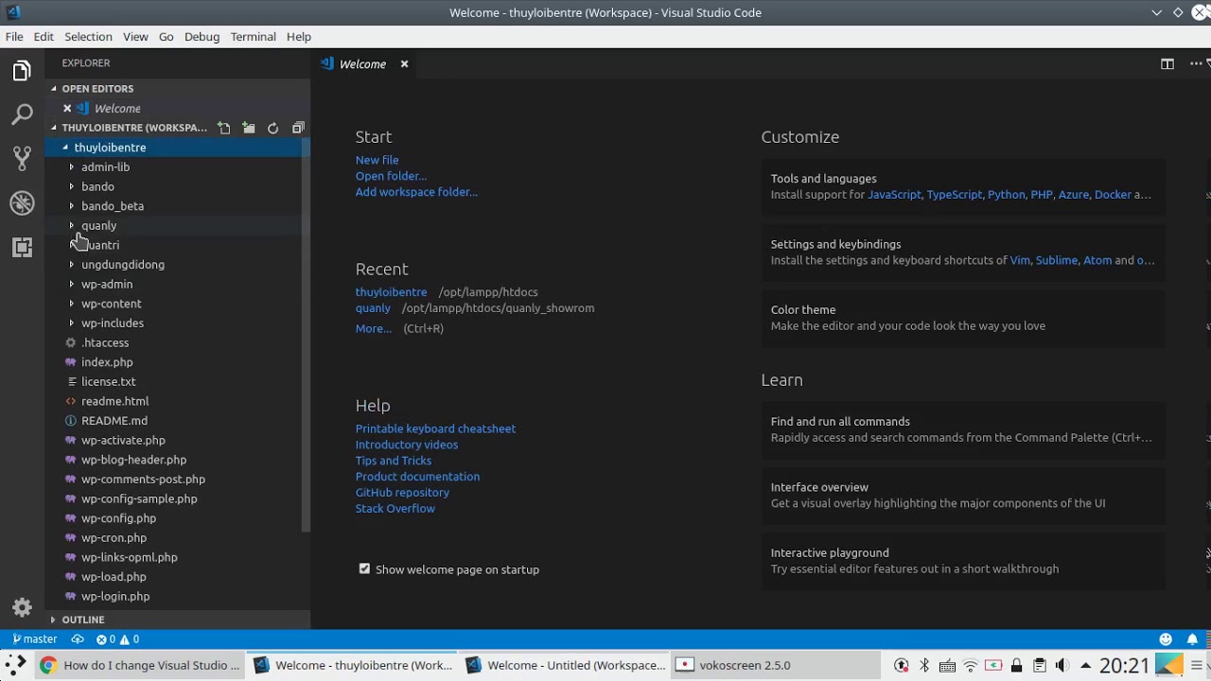The width and height of the screenshot is (1211, 681).
Task: Open the Help menu
Action: click(x=298, y=36)
